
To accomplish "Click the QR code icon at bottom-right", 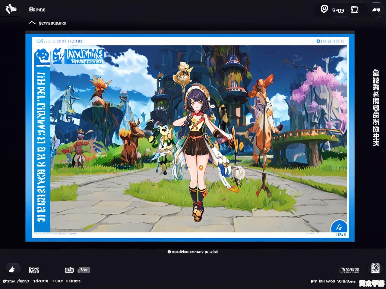I will (x=375, y=268).
